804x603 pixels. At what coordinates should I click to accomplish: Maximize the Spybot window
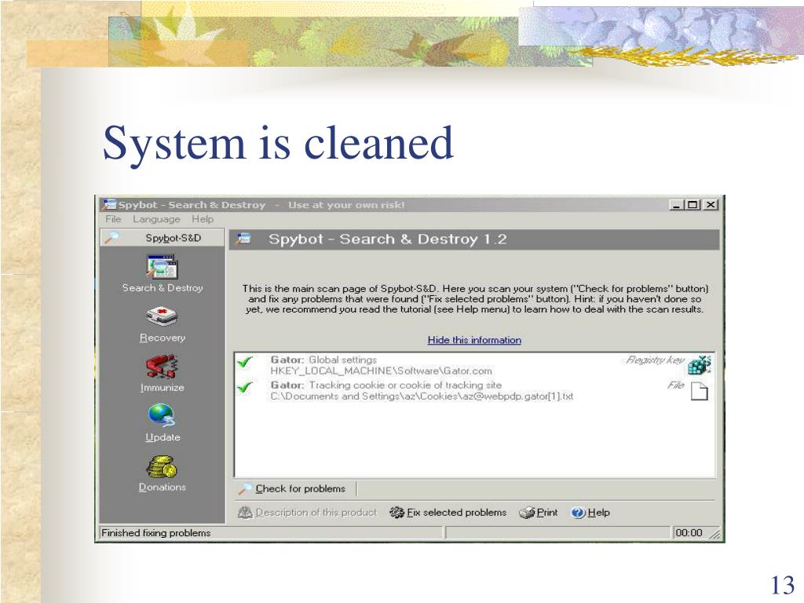click(x=693, y=205)
